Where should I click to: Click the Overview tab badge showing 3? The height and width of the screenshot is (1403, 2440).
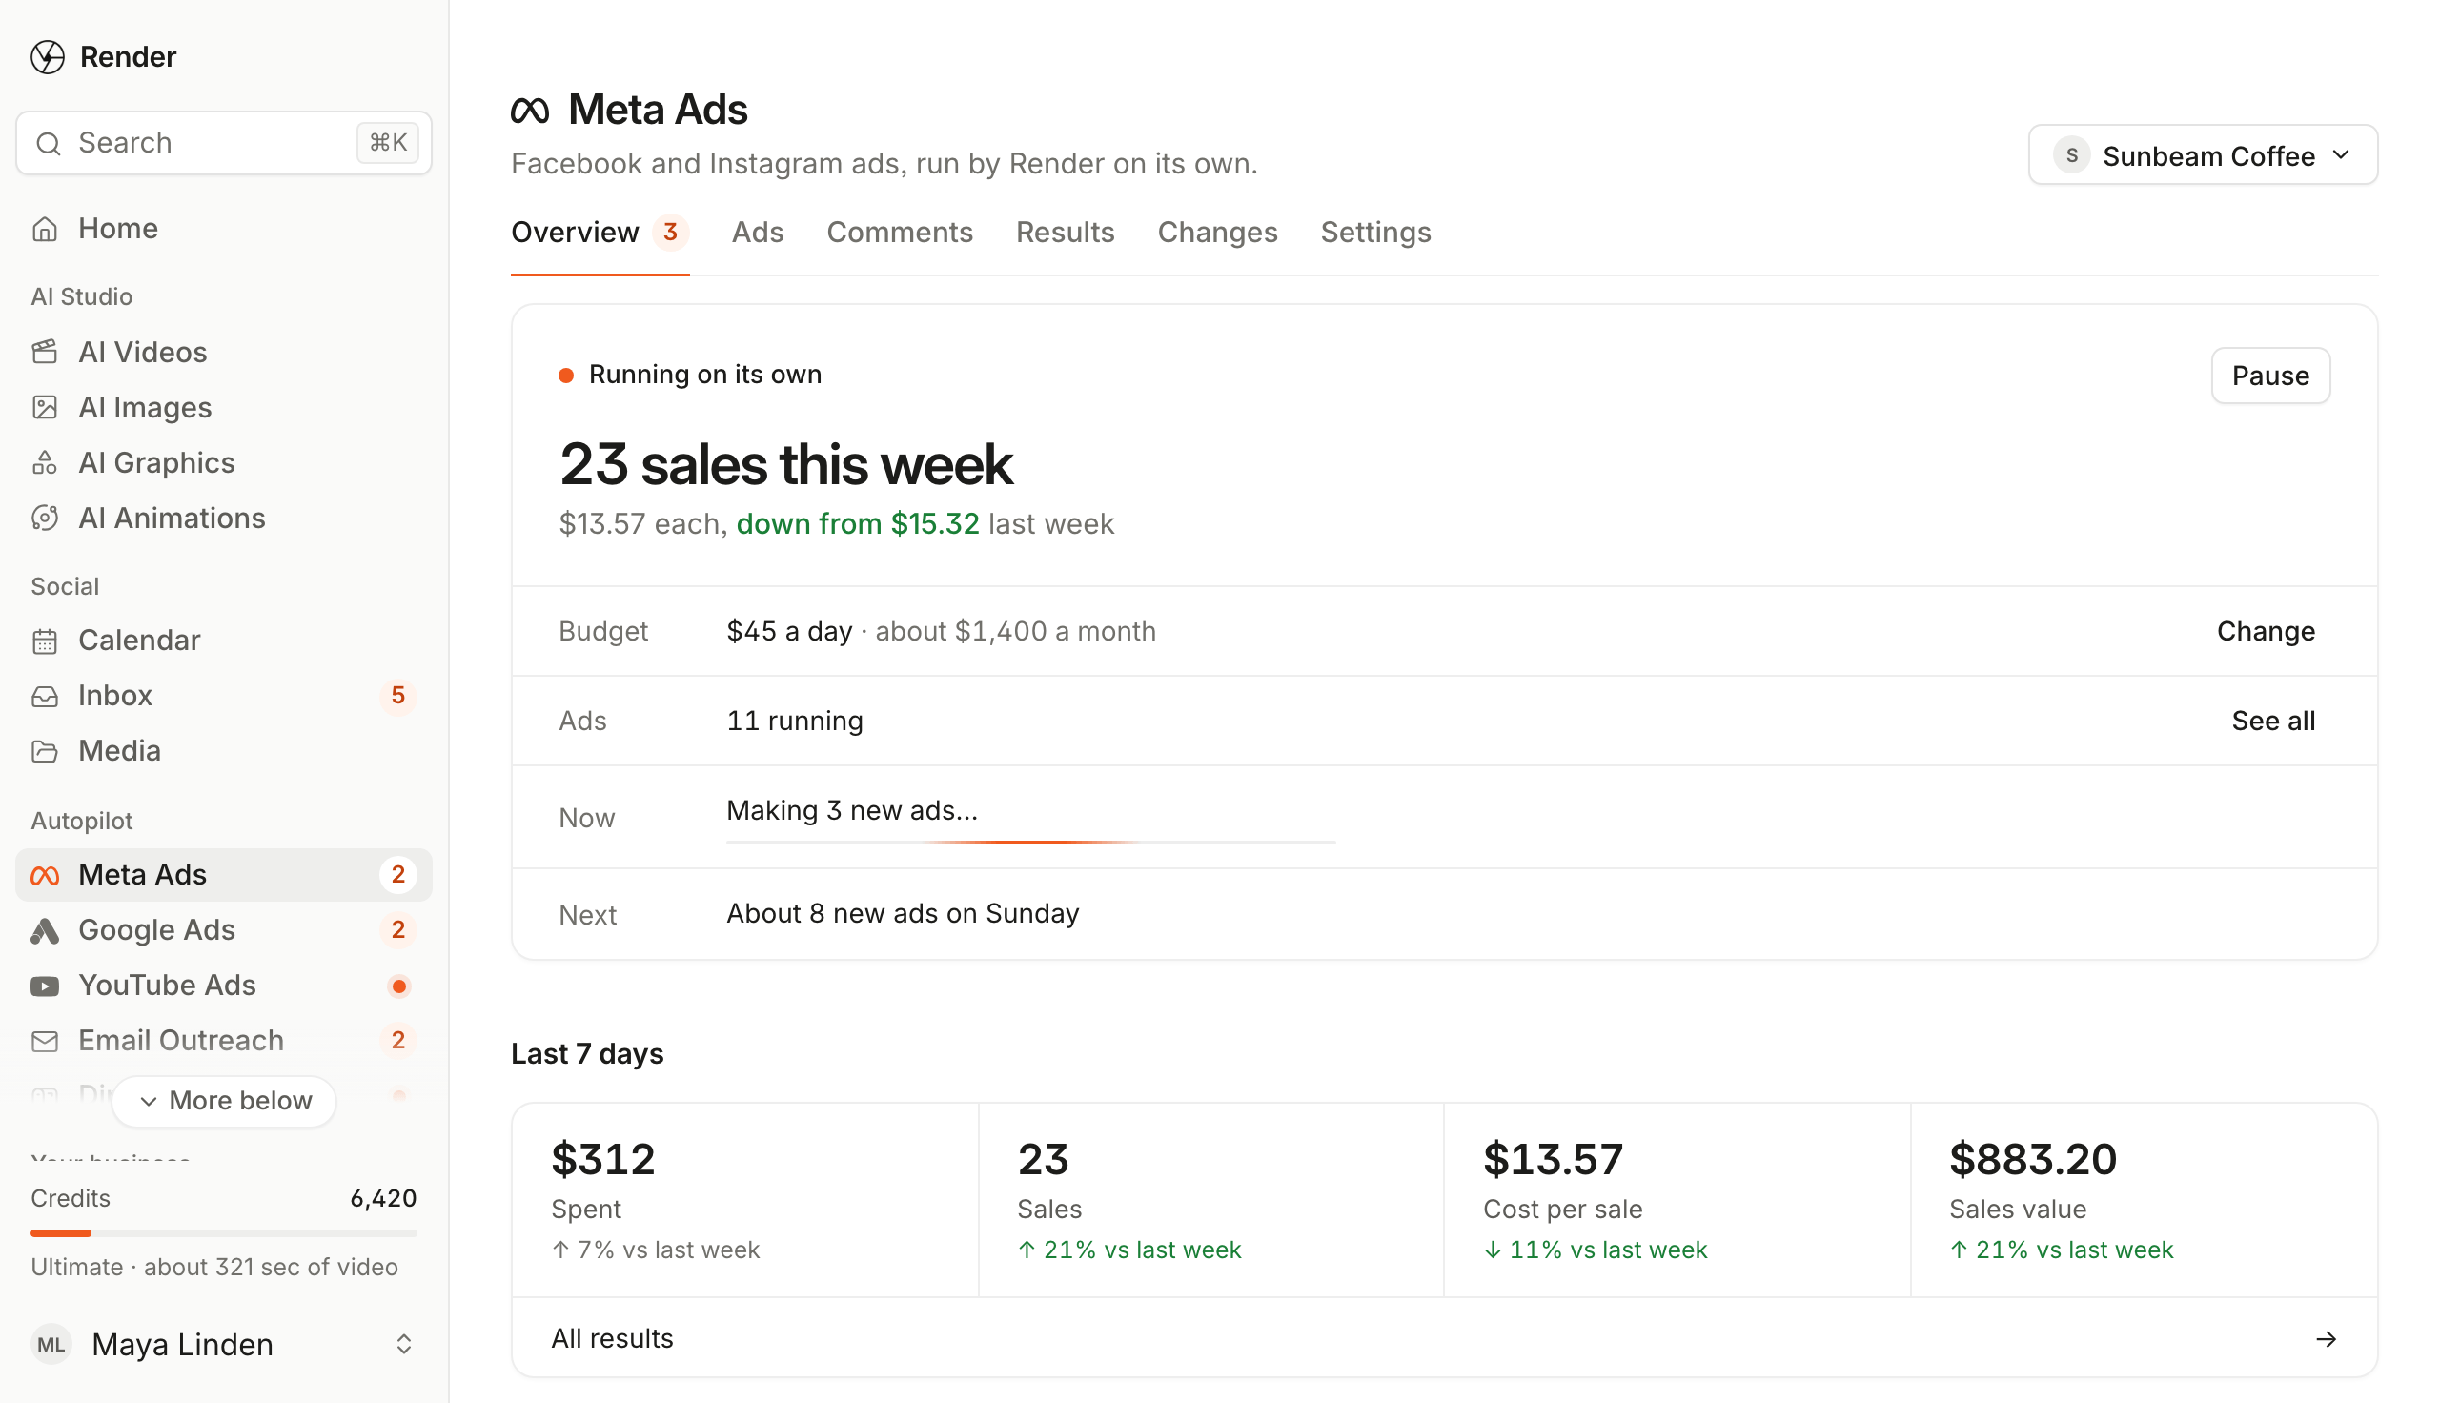coord(670,233)
